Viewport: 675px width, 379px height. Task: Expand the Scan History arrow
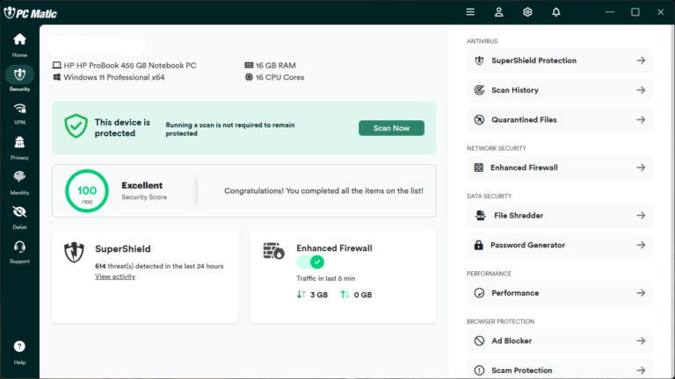(x=641, y=90)
